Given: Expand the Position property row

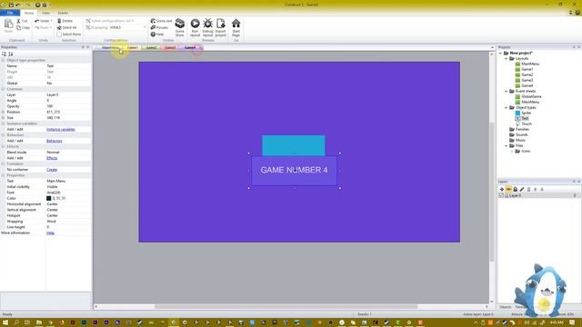Looking at the screenshot, I should (x=4, y=112).
